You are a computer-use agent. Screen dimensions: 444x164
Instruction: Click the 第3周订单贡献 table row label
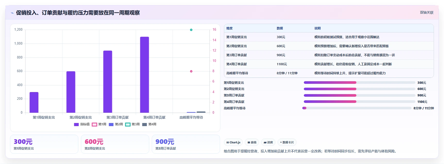pyautogui.click(x=237, y=55)
